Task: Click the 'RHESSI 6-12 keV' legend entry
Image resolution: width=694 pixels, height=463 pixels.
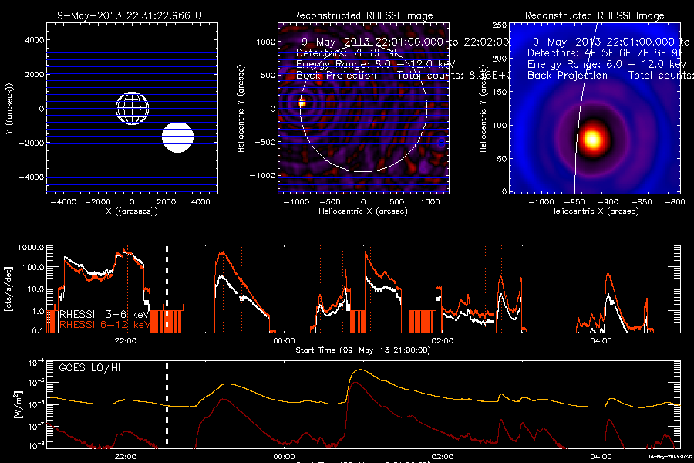Action: [104, 325]
